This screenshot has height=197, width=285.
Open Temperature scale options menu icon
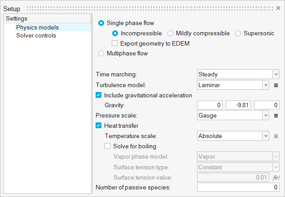coord(276,136)
